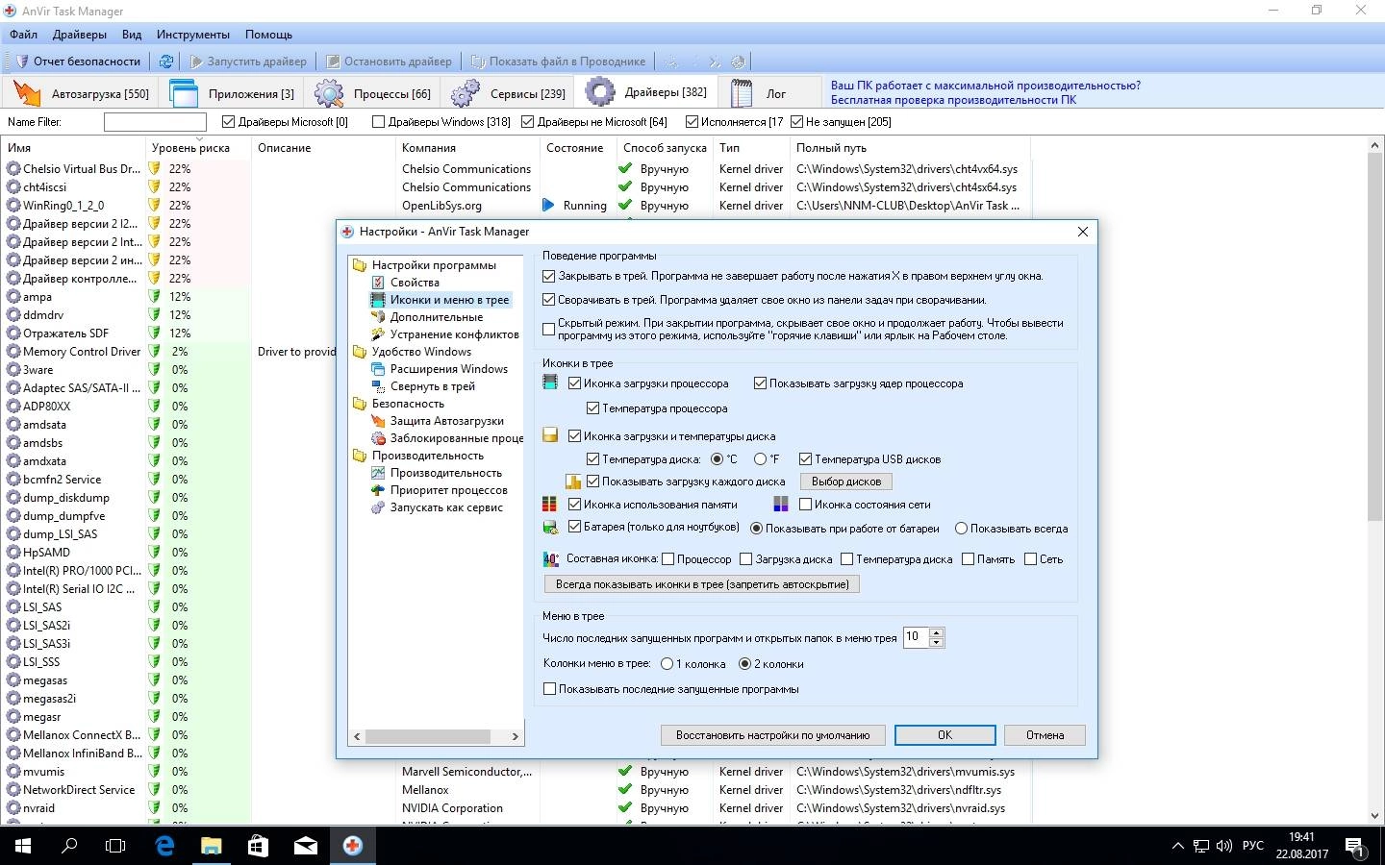
Task: Switch to Автозагрузка [550] tab
Action: click(79, 93)
